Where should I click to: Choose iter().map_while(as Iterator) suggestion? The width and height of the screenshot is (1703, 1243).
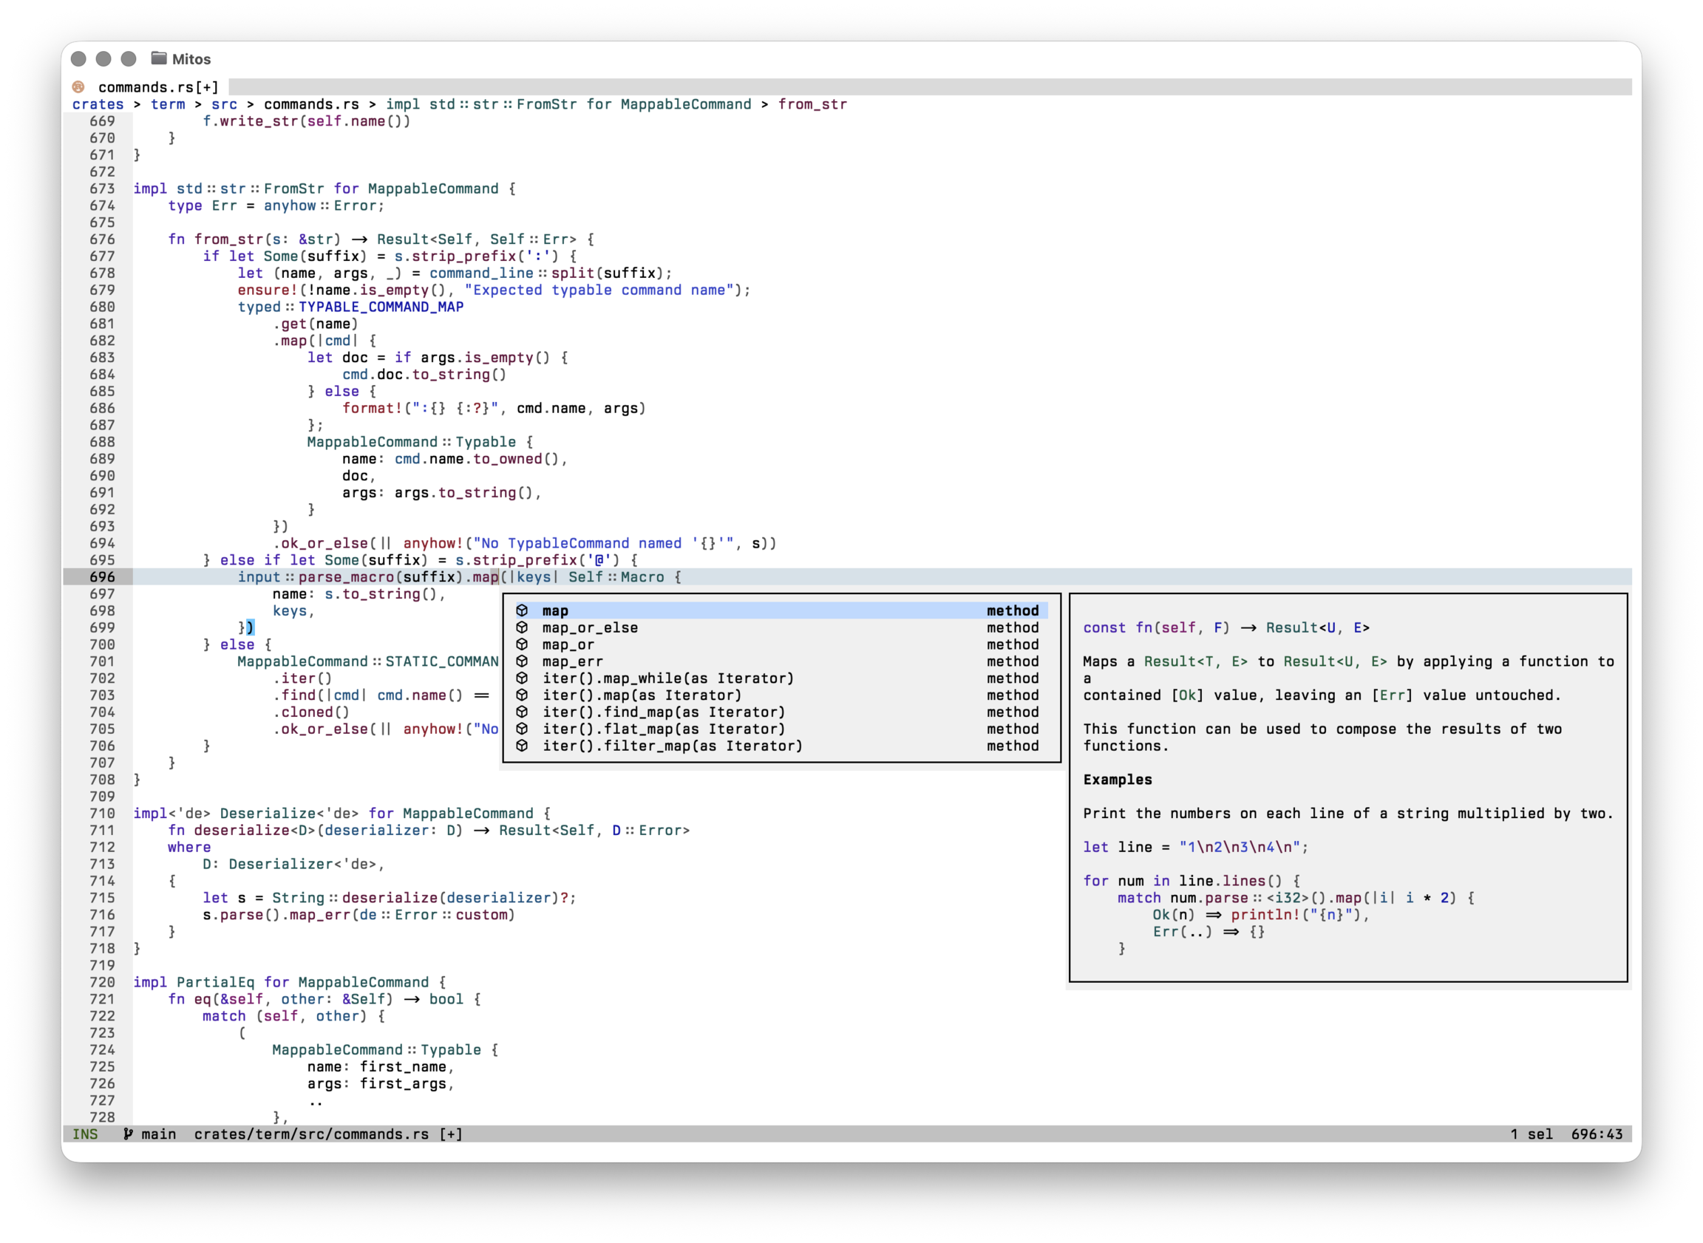tap(781, 678)
